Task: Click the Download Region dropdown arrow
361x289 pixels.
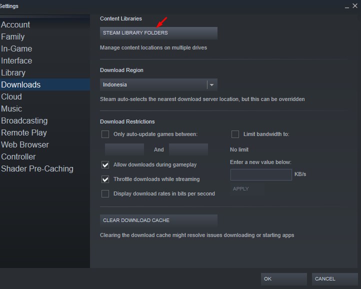Action: (x=212, y=84)
